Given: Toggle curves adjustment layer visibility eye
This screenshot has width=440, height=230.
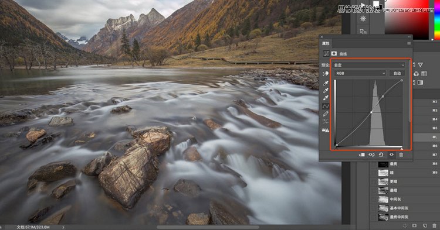Looking at the screenshot, I should [391, 155].
